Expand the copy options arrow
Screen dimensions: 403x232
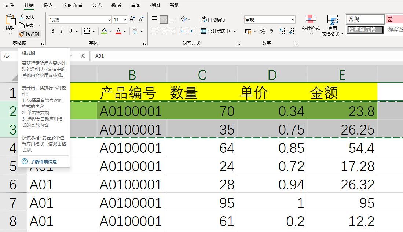pyautogui.click(x=39, y=25)
